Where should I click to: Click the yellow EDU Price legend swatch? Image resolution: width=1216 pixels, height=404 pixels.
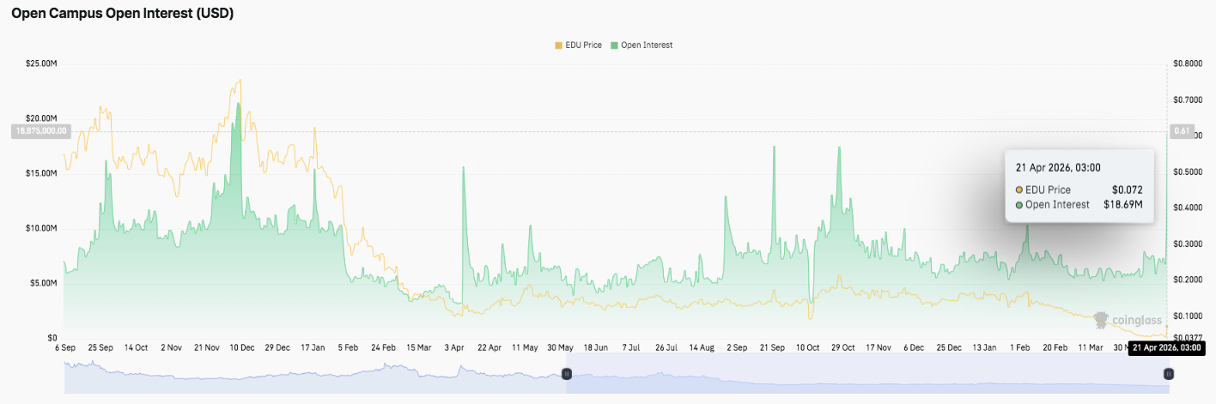(559, 45)
